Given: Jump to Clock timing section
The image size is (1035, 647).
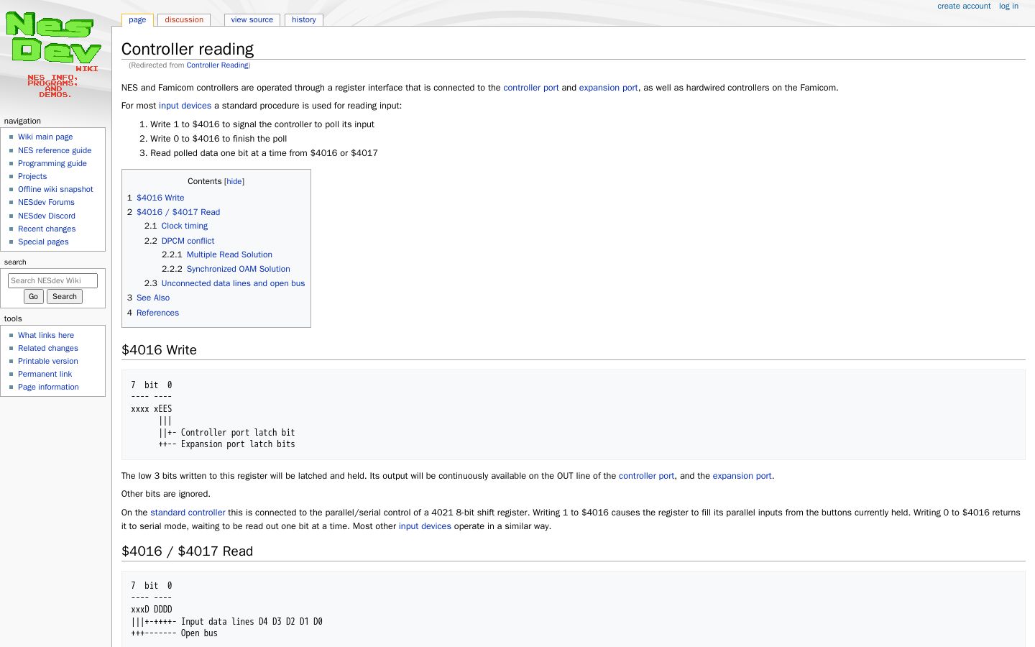Looking at the screenshot, I should 185,226.
